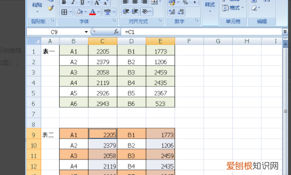Increase the font size
291x175 pixels.
point(97,2)
